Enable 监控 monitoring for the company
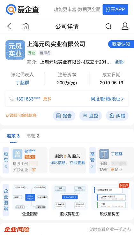134x235 pixels. [x=91, y=116]
